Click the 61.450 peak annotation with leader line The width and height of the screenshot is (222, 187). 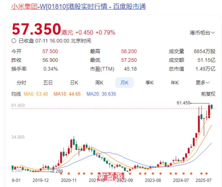pos(193,103)
